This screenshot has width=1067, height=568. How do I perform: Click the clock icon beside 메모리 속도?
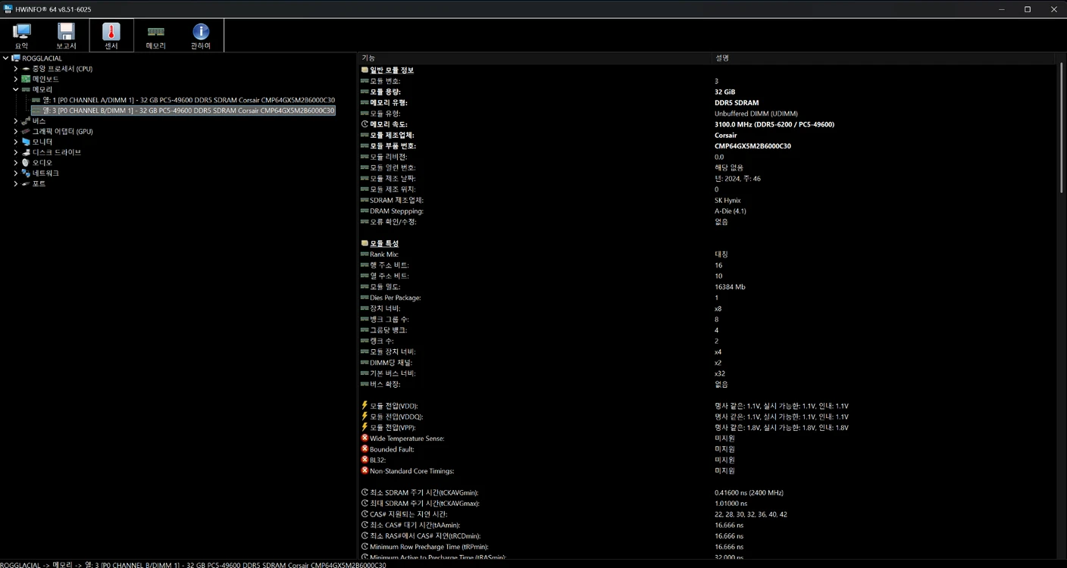(x=365, y=124)
